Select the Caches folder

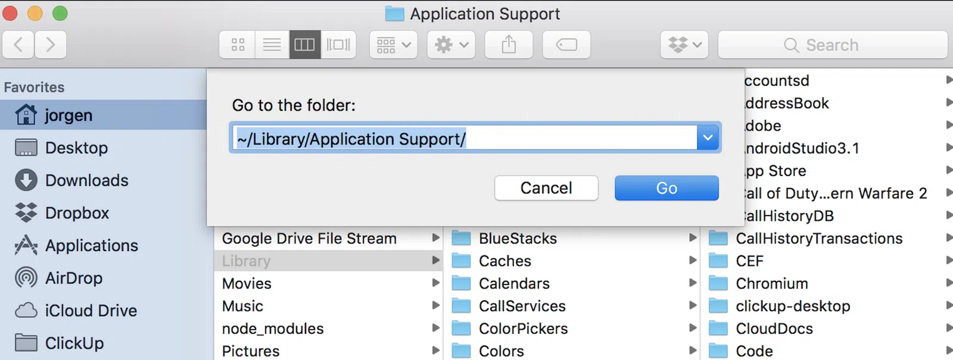pos(504,261)
